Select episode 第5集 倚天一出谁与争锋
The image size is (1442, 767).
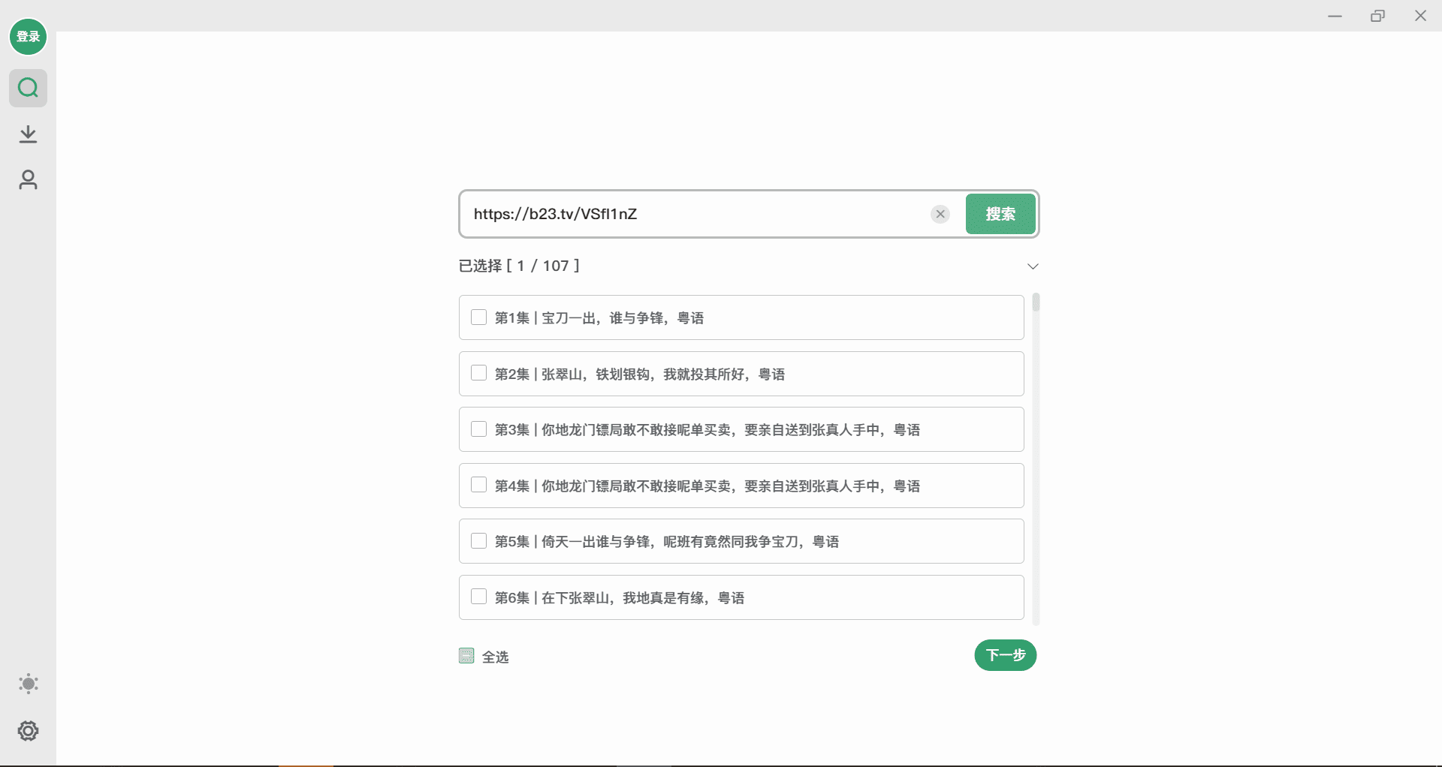coord(478,540)
